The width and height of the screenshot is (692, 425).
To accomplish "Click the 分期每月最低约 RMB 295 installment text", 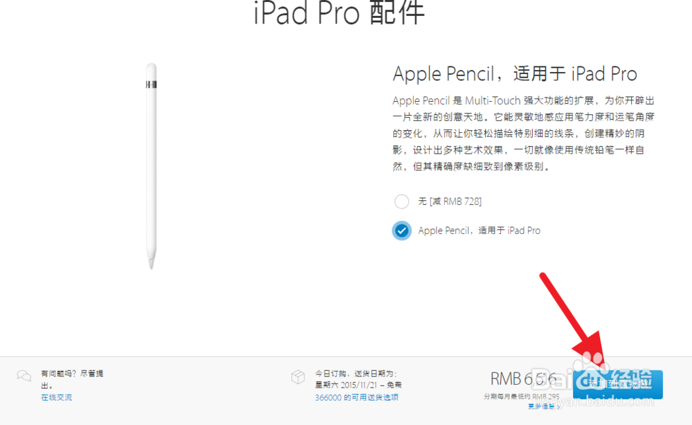I will pyautogui.click(x=522, y=397).
